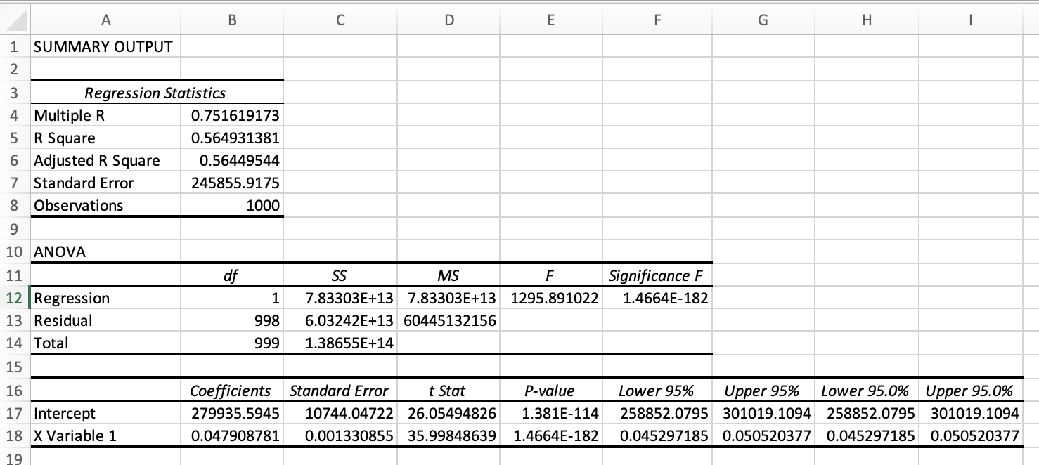Click the X Variable 1 label

point(105,435)
